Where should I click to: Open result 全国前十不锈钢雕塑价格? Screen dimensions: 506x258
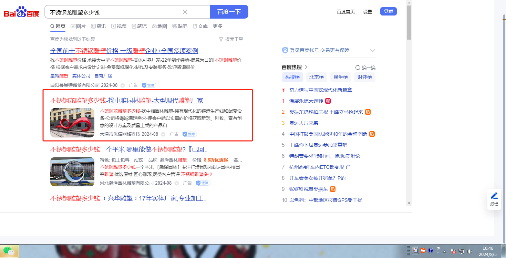[124, 51]
